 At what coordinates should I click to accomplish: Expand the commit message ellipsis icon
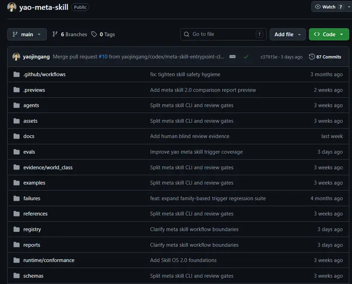(x=232, y=57)
